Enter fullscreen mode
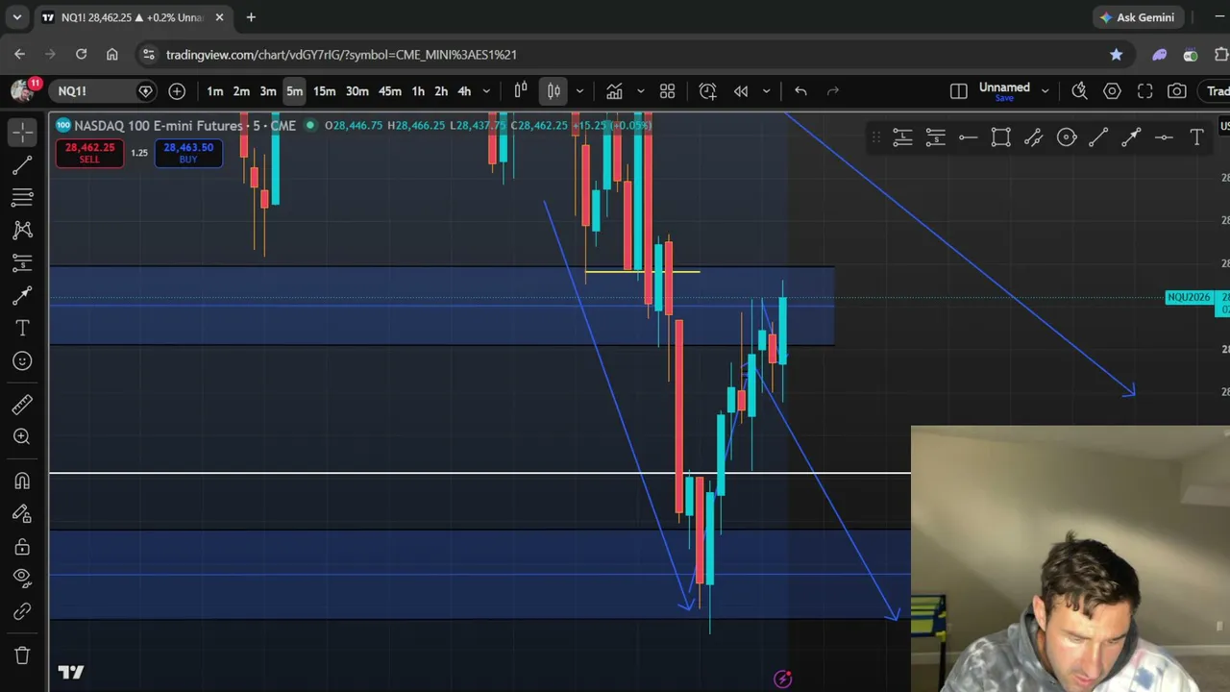The width and height of the screenshot is (1230, 692). tap(1145, 91)
